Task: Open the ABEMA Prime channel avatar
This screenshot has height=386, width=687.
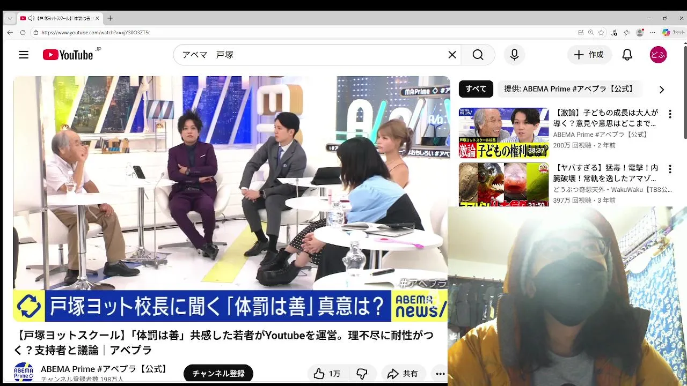Action: pos(24,372)
